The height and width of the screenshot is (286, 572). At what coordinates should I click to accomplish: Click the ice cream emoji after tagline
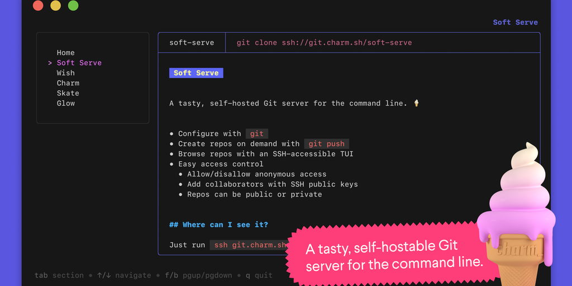(416, 103)
